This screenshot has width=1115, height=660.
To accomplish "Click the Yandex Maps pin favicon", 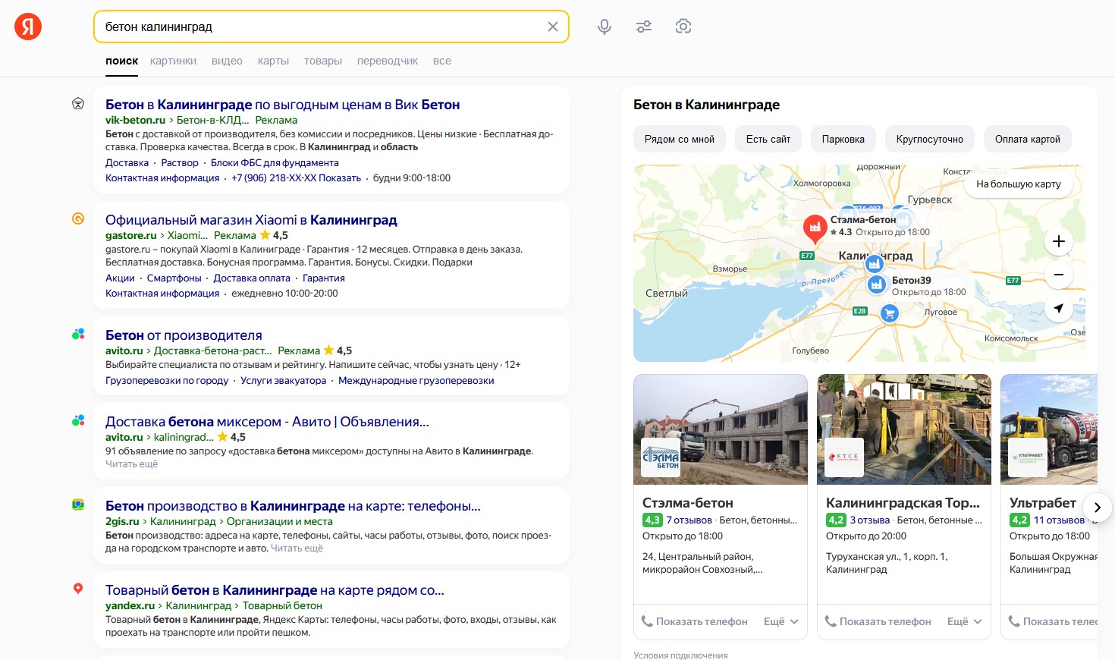I will pyautogui.click(x=78, y=589).
